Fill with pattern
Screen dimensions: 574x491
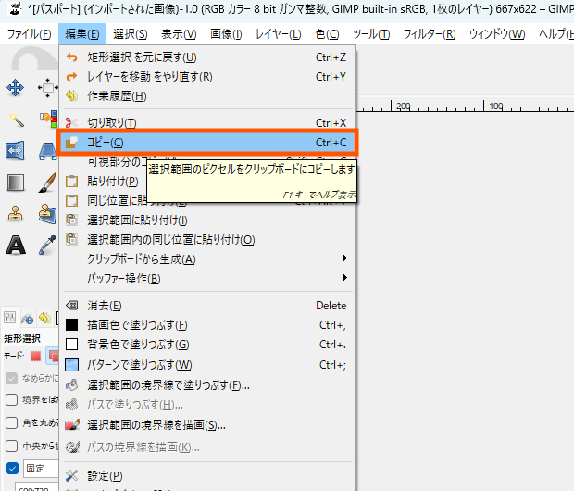206,365
